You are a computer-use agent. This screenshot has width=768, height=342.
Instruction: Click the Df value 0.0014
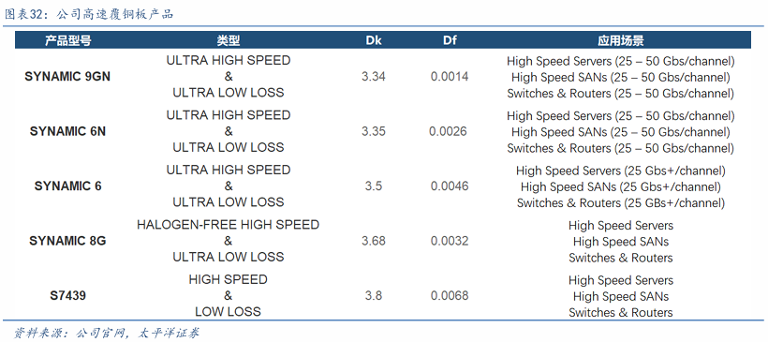(450, 77)
